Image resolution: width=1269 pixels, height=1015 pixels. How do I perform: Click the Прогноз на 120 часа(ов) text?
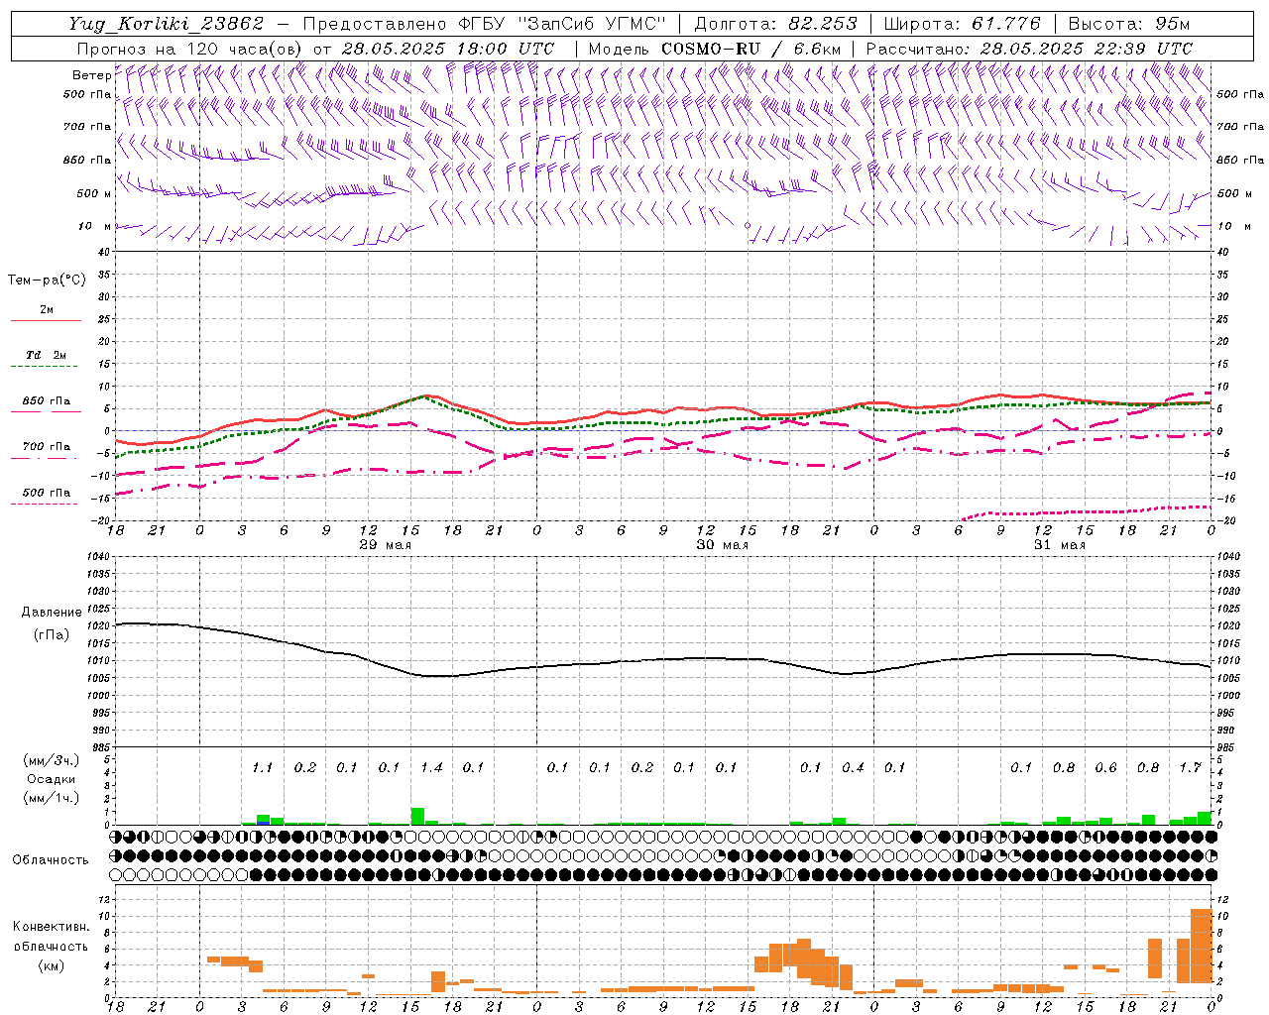point(191,49)
